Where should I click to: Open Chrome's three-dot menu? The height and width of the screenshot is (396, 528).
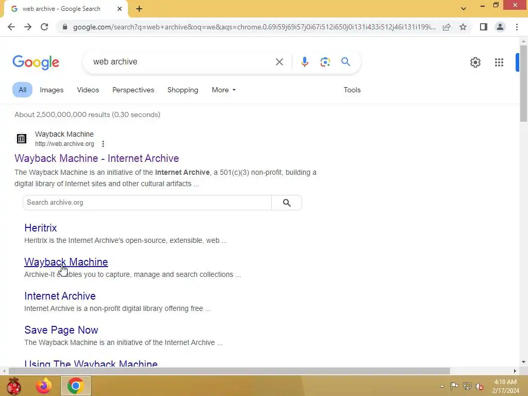pyautogui.click(x=517, y=27)
